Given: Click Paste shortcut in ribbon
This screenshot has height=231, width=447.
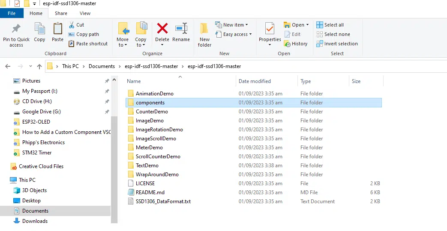Looking at the screenshot, I should (88, 44).
